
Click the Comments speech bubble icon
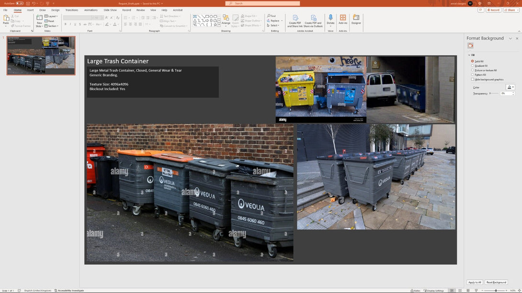click(x=481, y=10)
